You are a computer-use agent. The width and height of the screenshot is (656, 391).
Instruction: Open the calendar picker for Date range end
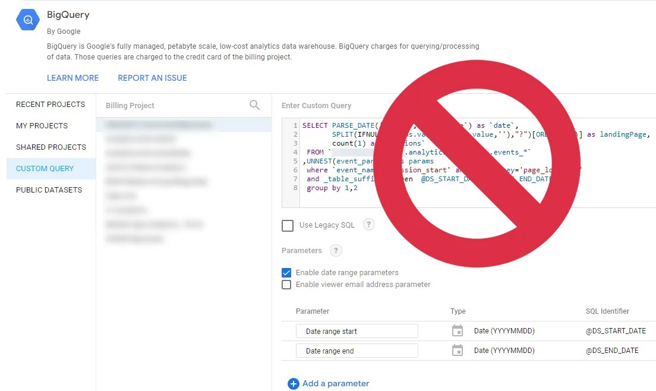(457, 350)
